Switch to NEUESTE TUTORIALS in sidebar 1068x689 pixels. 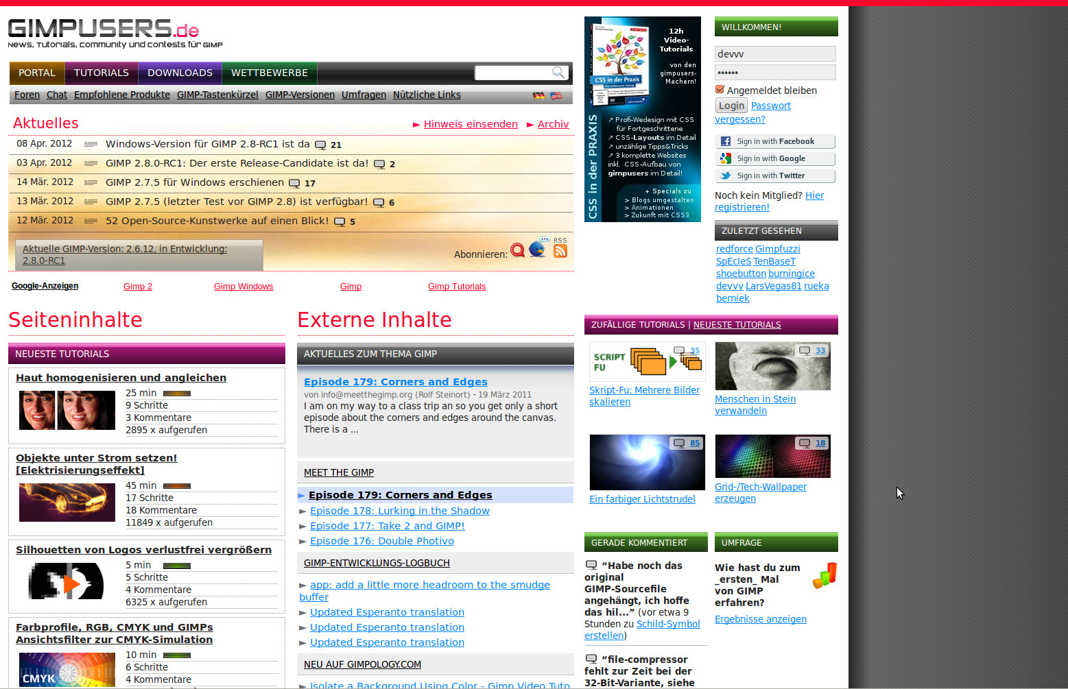click(x=737, y=325)
